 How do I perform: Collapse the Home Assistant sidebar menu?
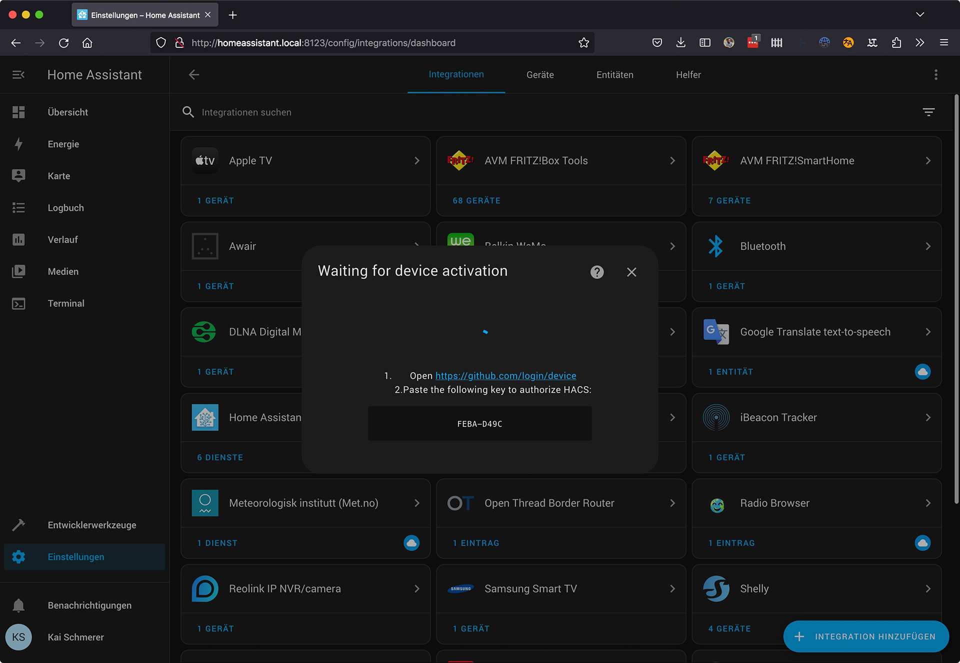18,74
